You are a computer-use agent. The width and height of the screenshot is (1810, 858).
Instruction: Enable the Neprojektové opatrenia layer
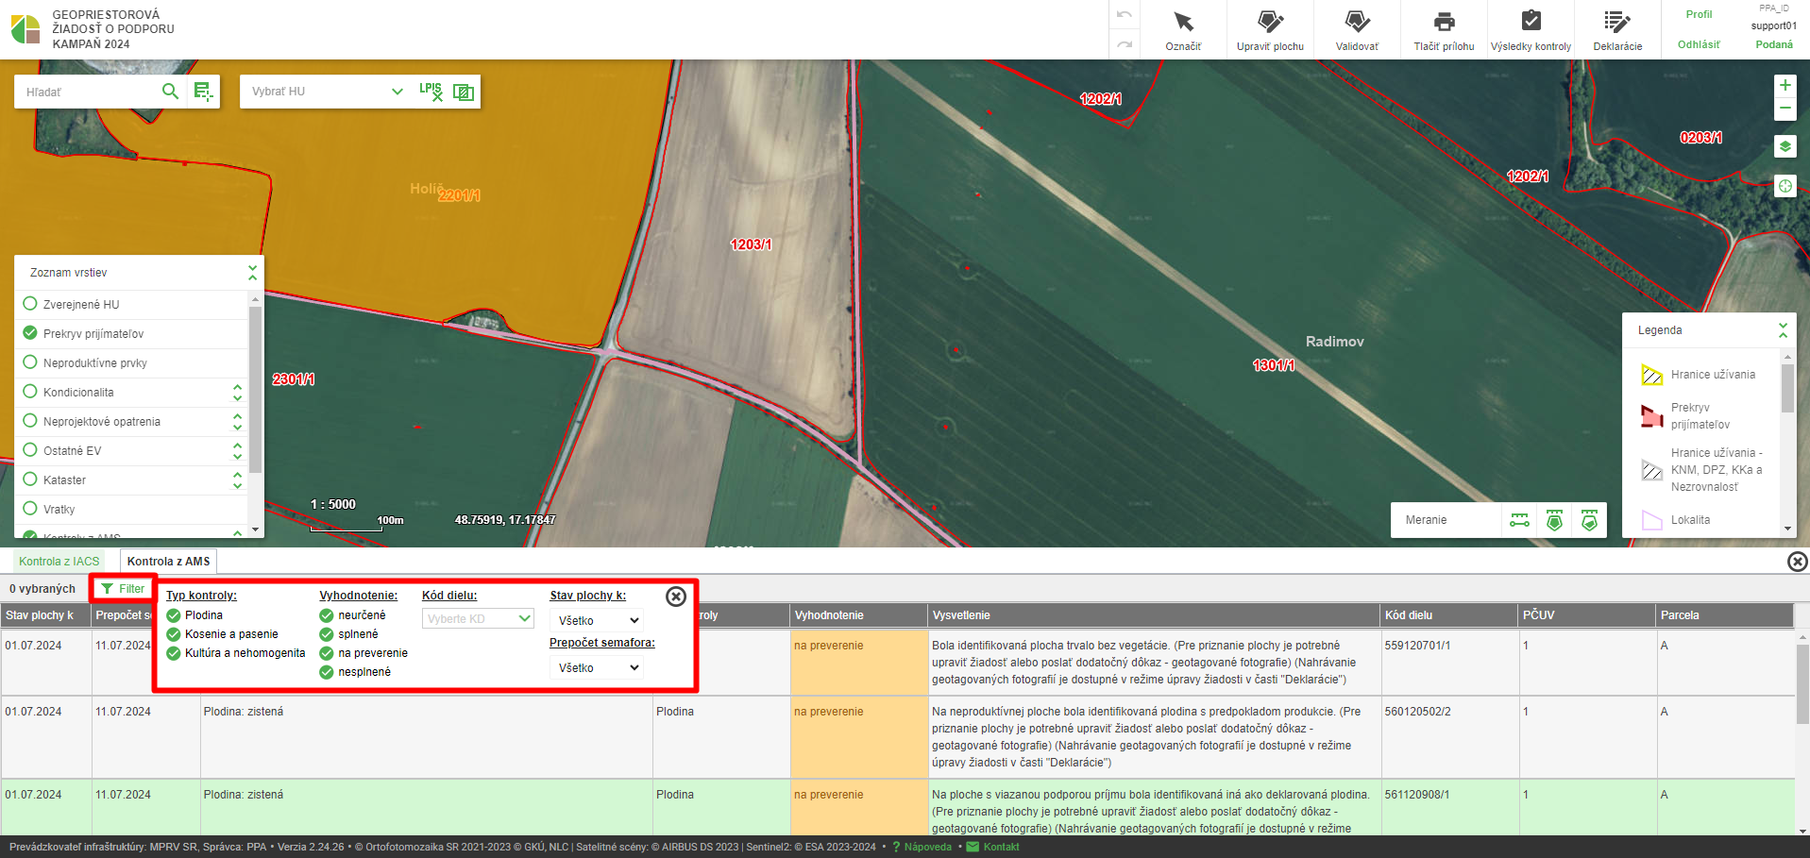29,421
